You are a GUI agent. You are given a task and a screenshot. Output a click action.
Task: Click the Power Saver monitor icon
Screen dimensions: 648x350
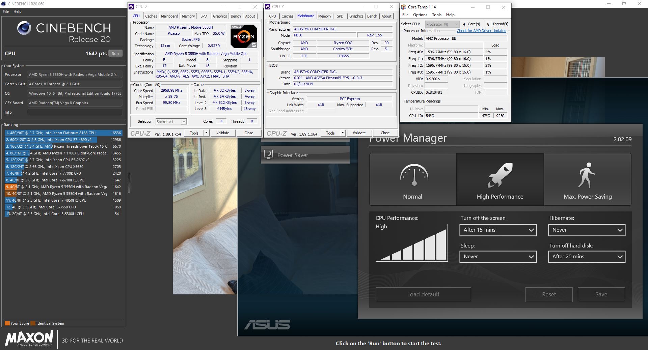[x=268, y=155]
